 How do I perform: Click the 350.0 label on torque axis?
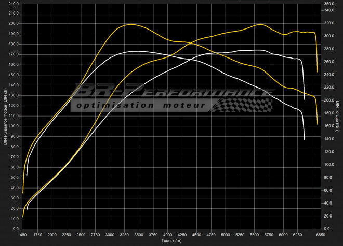pos(328,4)
